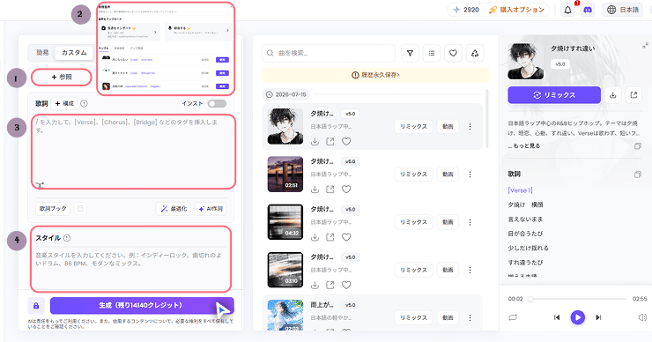The width and height of the screenshot is (652, 342).
Task: Open the 日本語 language selector
Action: [622, 10]
